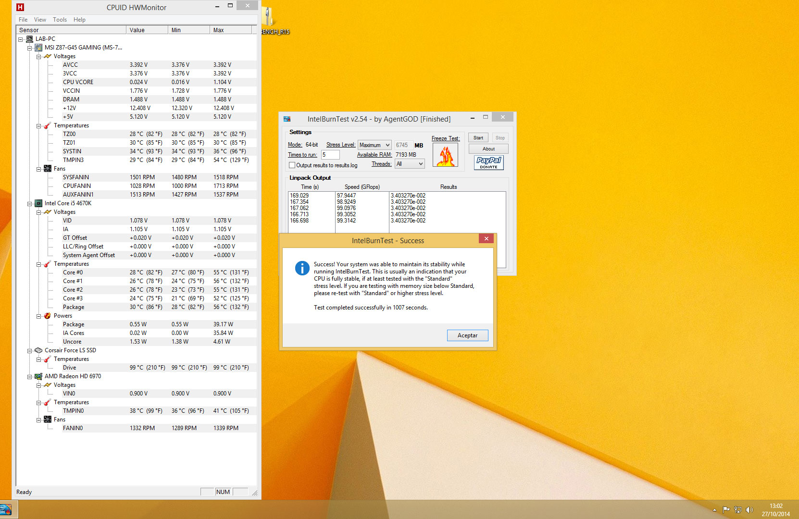
Task: Open the Threads dropdown
Action: pyautogui.click(x=410, y=164)
